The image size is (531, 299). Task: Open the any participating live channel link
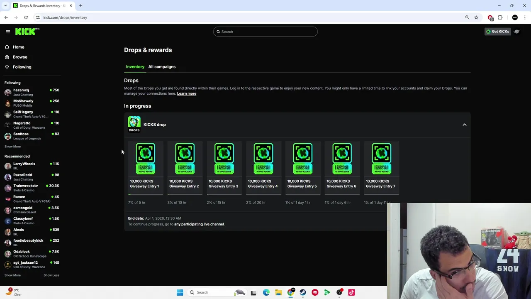(x=199, y=224)
